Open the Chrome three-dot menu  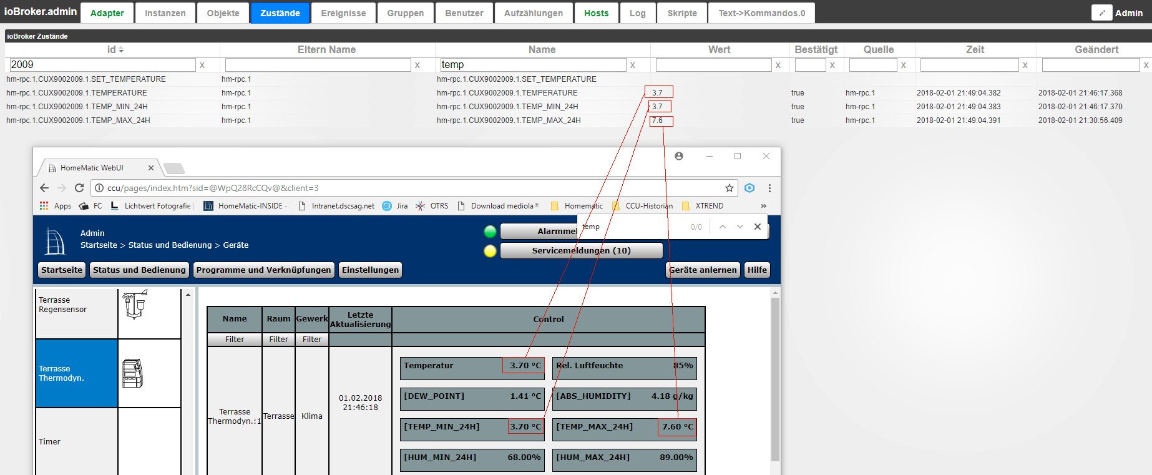(x=769, y=188)
